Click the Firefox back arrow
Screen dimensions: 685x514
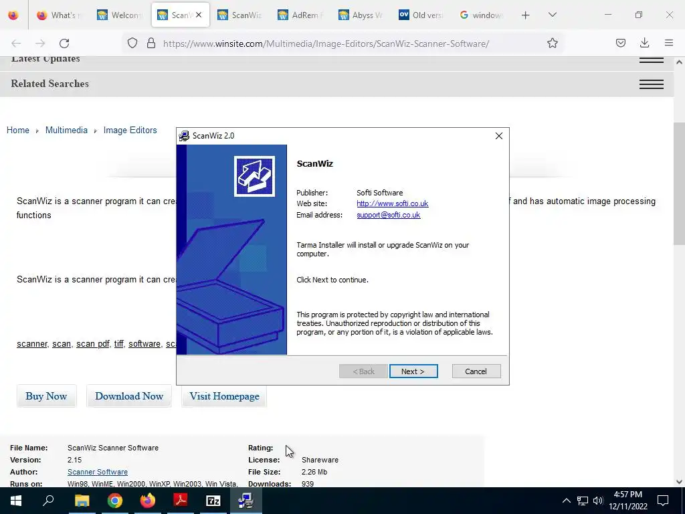click(16, 44)
